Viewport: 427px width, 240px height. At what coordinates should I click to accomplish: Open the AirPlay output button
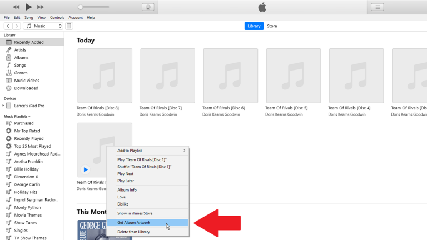148,7
